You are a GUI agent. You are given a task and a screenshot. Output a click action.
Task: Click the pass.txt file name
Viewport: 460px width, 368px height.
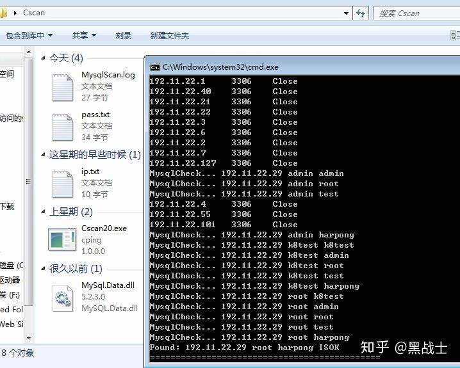(95, 115)
